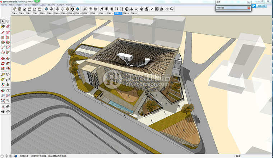Select the Zoom magnifier tool

3,95
